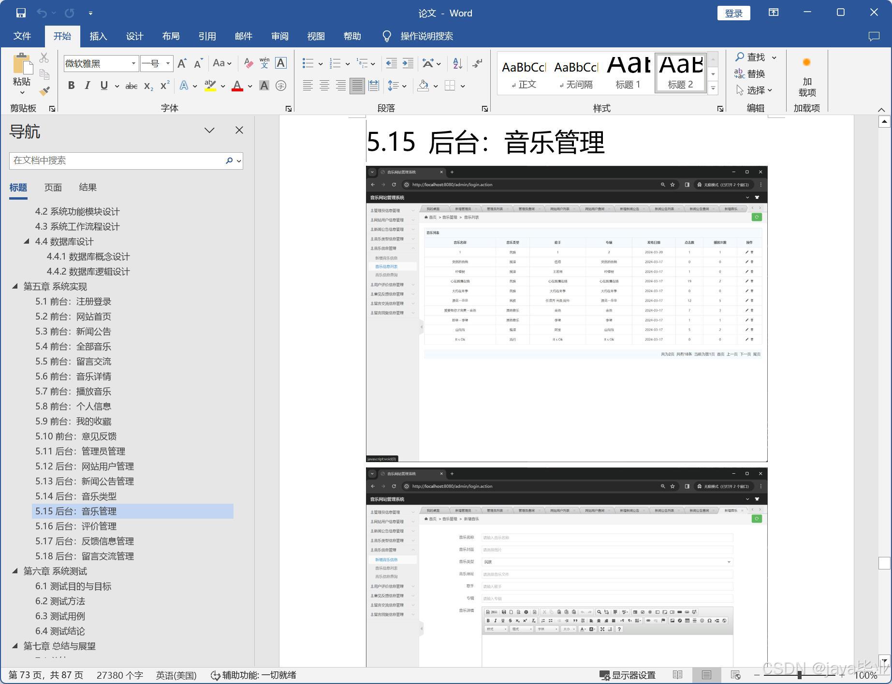
Task: Apply the red font color
Action: [237, 86]
